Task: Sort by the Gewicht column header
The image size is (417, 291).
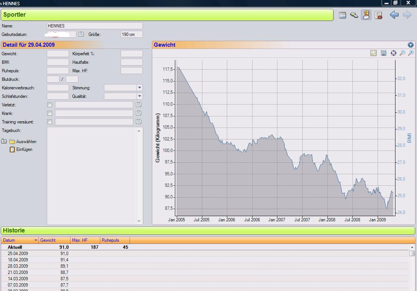Action: [55, 240]
